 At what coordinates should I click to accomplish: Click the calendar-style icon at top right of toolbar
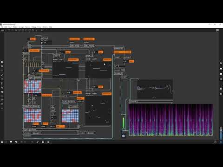tap(217, 30)
